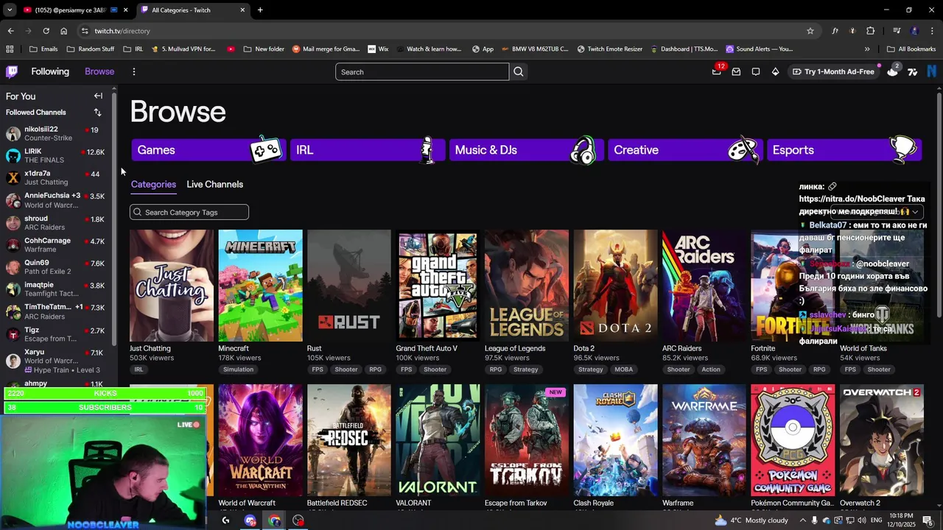This screenshot has height=530, width=943.
Task: Click the sidebar vertical scrollbar
Action: tap(114, 221)
